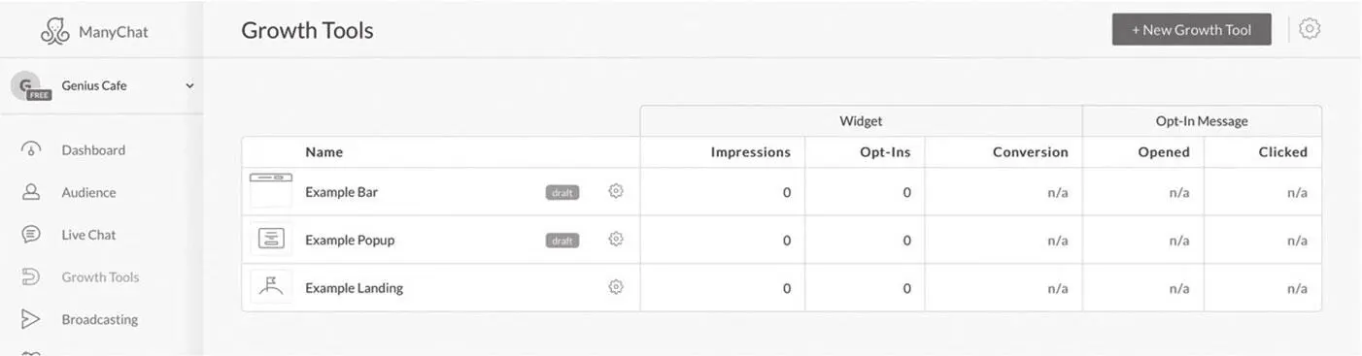This screenshot has height=356, width=1362.
Task: Create a New Growth Tool
Action: pyautogui.click(x=1191, y=29)
